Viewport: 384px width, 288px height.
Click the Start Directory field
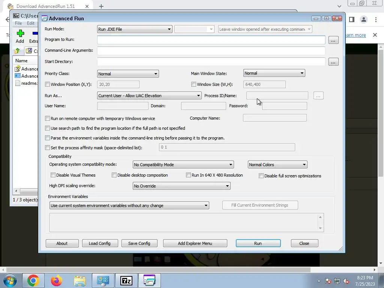[211, 61]
